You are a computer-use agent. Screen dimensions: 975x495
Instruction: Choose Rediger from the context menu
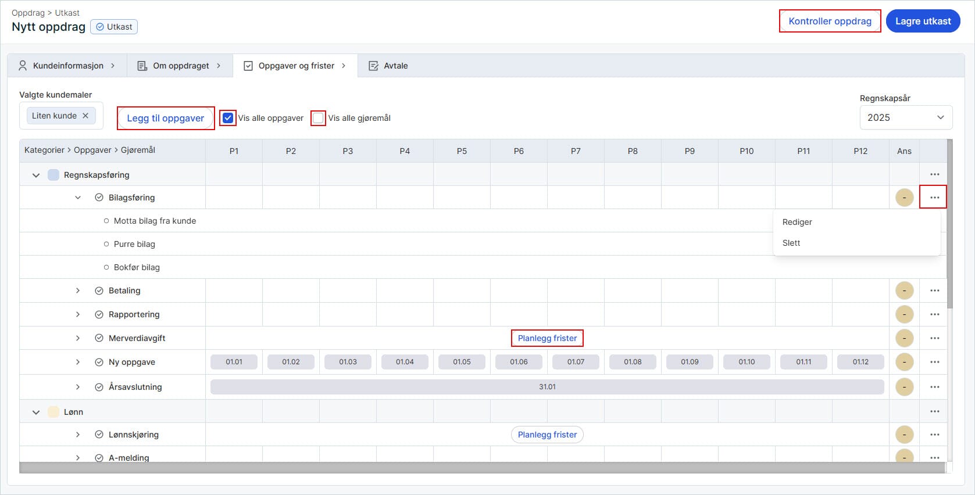click(x=797, y=222)
